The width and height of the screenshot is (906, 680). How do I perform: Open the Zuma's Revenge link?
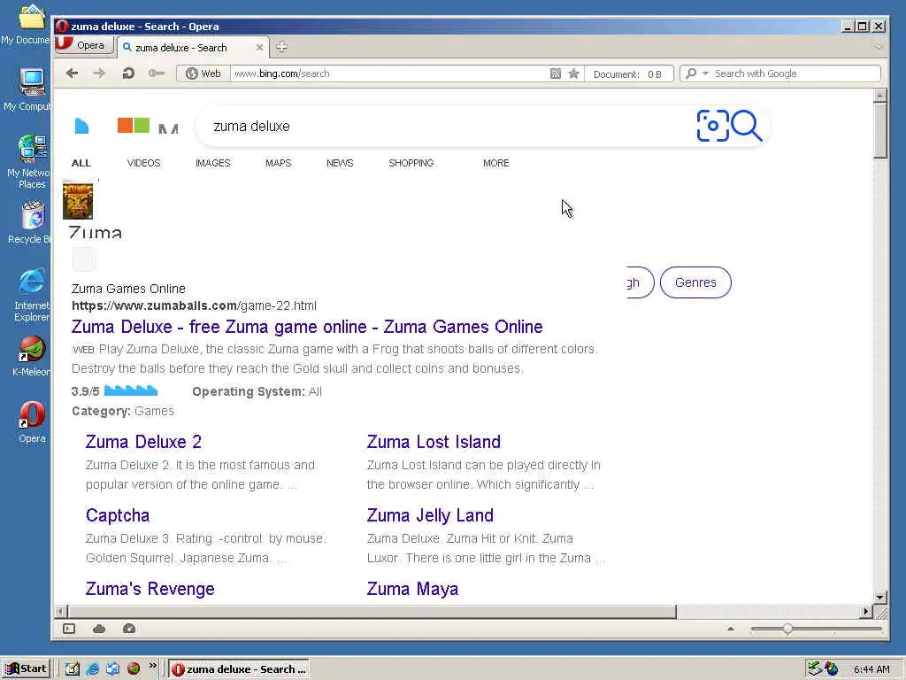click(150, 589)
